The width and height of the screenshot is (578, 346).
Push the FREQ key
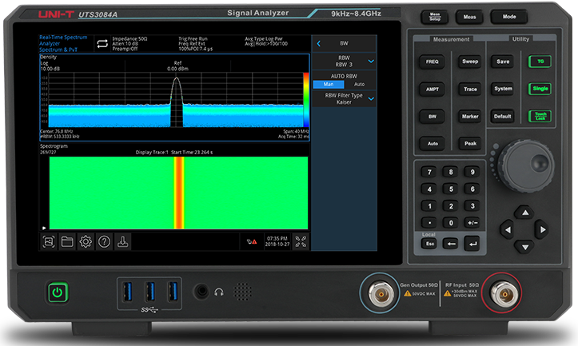click(432, 62)
